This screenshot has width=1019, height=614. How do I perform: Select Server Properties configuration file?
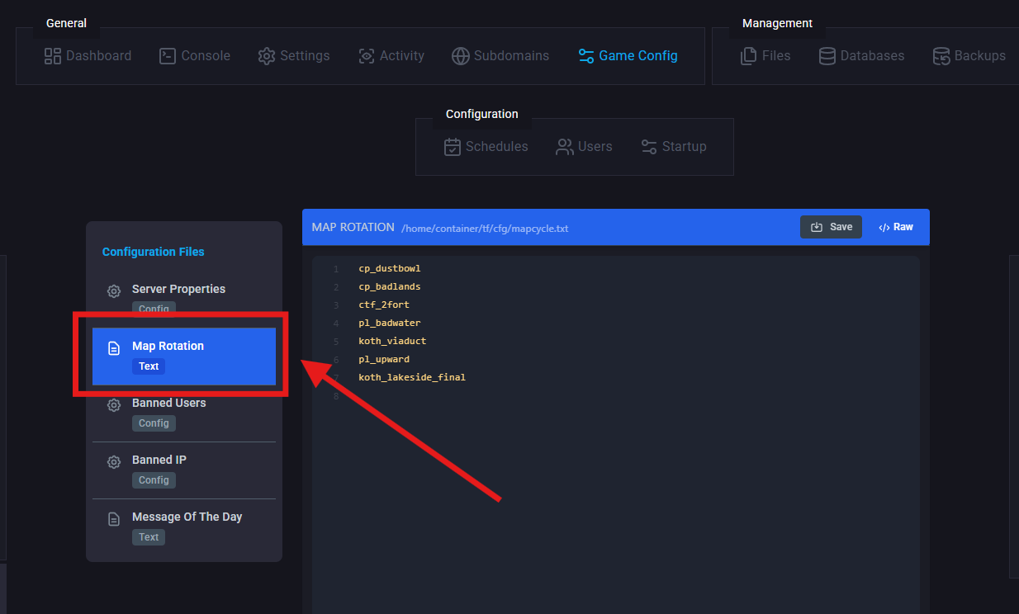click(x=184, y=299)
